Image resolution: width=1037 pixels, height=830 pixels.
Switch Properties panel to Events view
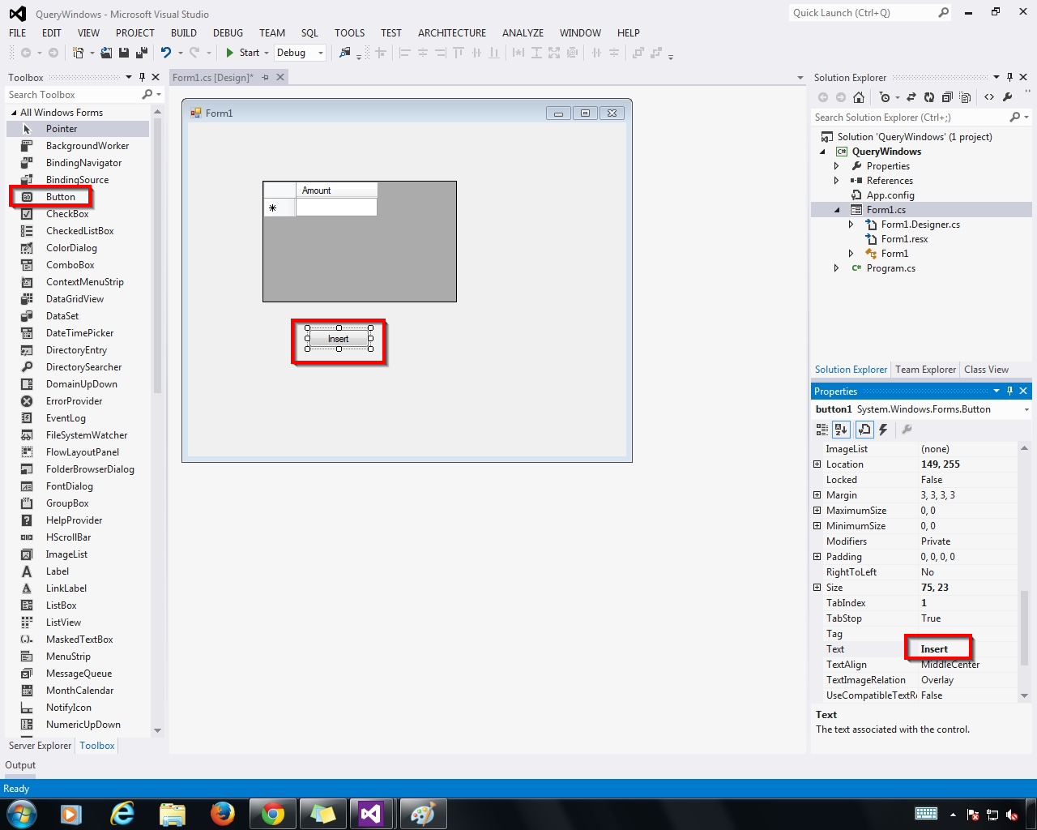click(882, 430)
